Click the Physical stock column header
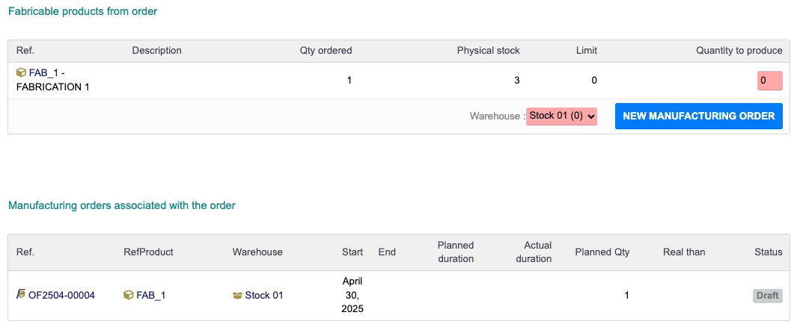803x333 pixels. click(488, 51)
